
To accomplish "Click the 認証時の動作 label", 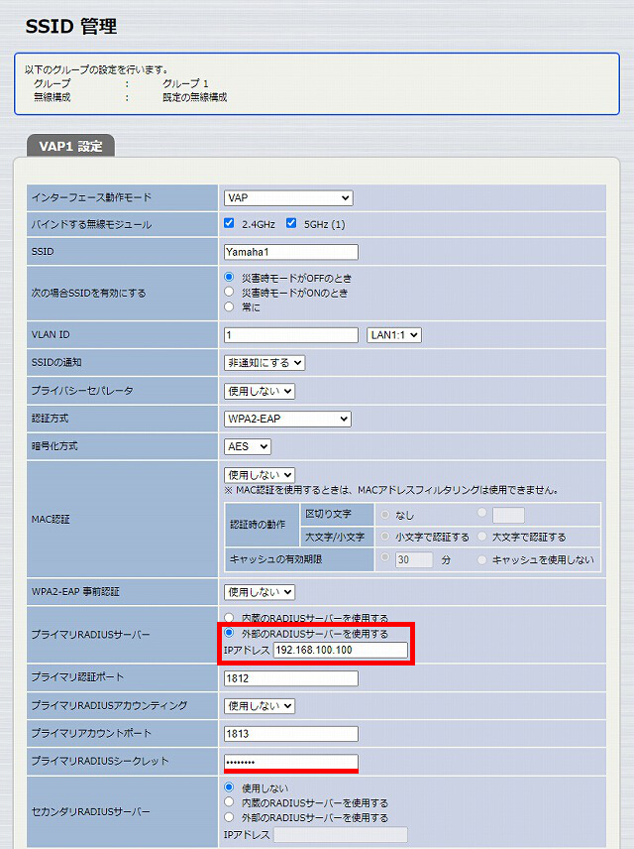I will point(258,525).
